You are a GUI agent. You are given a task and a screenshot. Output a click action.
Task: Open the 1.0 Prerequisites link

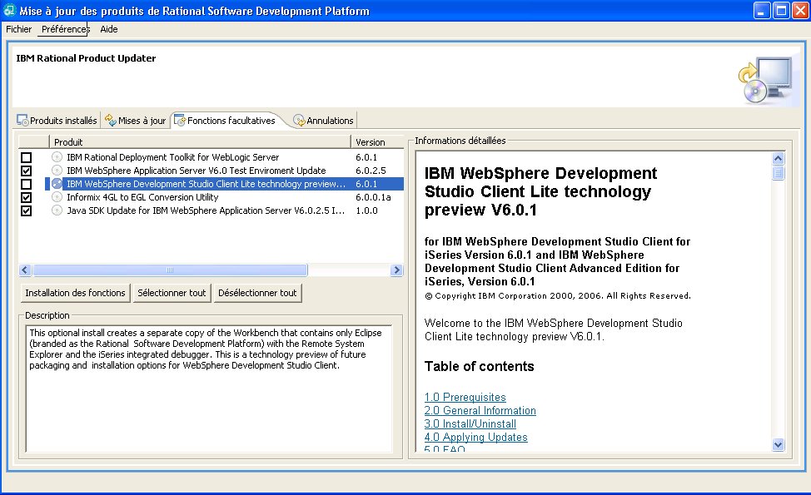tap(465, 398)
